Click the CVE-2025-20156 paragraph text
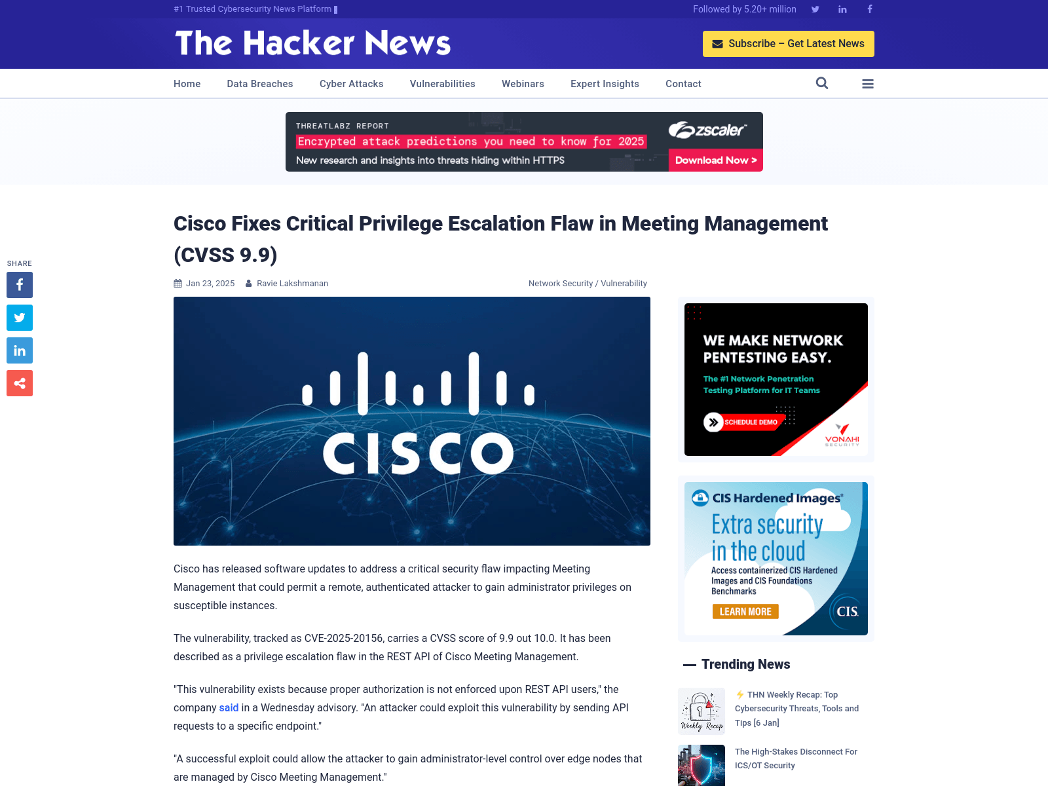1048x786 pixels. tap(392, 647)
